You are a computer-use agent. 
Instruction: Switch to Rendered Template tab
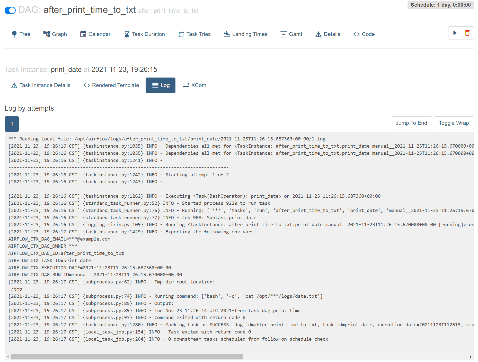click(111, 85)
